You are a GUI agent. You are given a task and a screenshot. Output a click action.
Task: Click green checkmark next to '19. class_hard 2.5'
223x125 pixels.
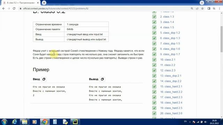pyautogui.click(x=154, y=108)
